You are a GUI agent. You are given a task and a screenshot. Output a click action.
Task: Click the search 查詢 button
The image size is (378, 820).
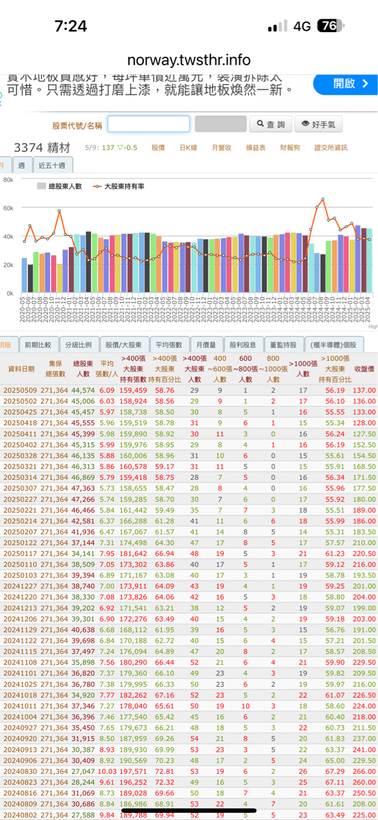[271, 124]
